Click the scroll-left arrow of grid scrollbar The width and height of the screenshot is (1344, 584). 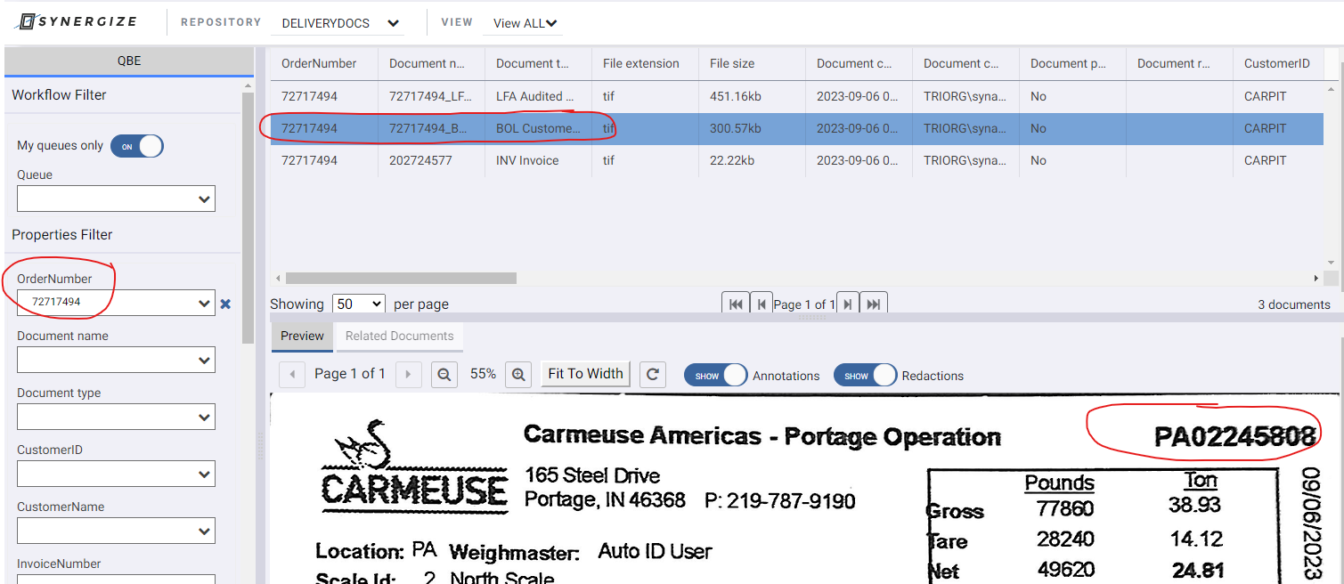click(278, 278)
